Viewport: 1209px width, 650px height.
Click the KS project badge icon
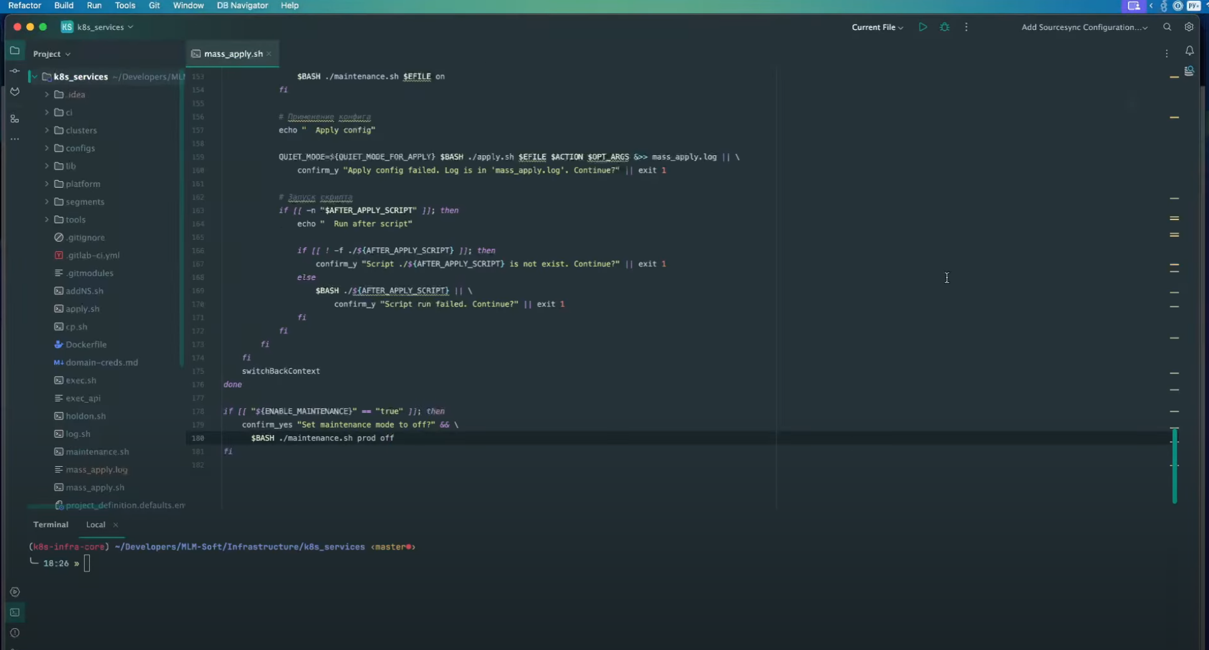(x=67, y=27)
